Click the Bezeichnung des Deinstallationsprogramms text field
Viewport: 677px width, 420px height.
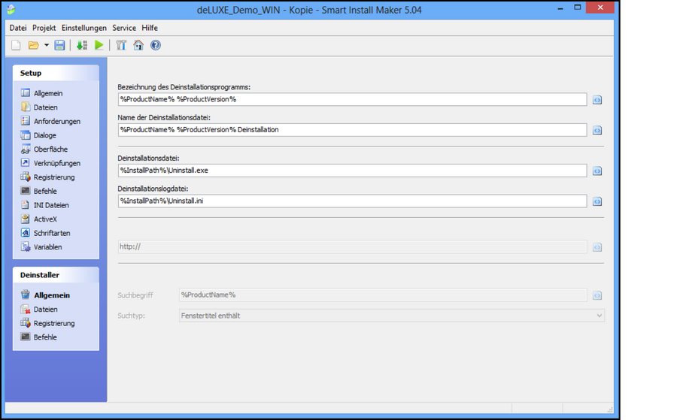[352, 99]
